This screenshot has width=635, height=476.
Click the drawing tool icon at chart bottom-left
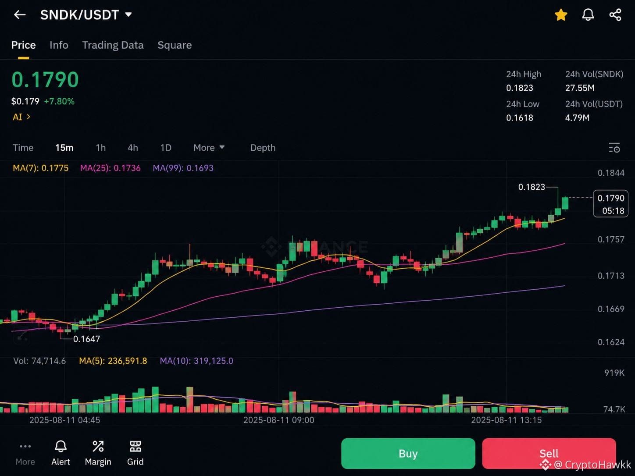22,337
